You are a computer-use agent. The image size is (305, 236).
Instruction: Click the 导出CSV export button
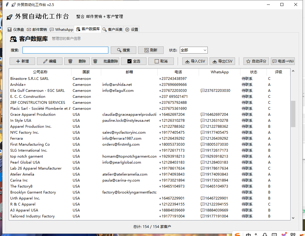(222, 61)
